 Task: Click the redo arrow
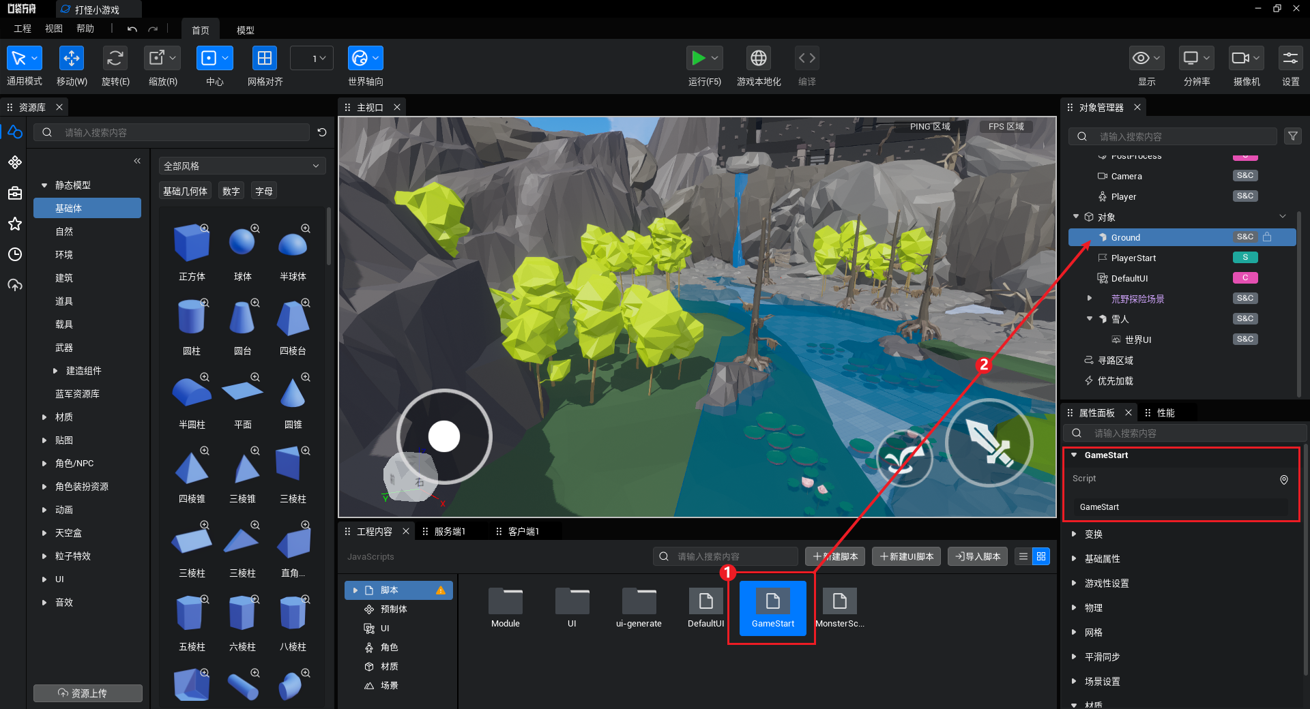[153, 29]
